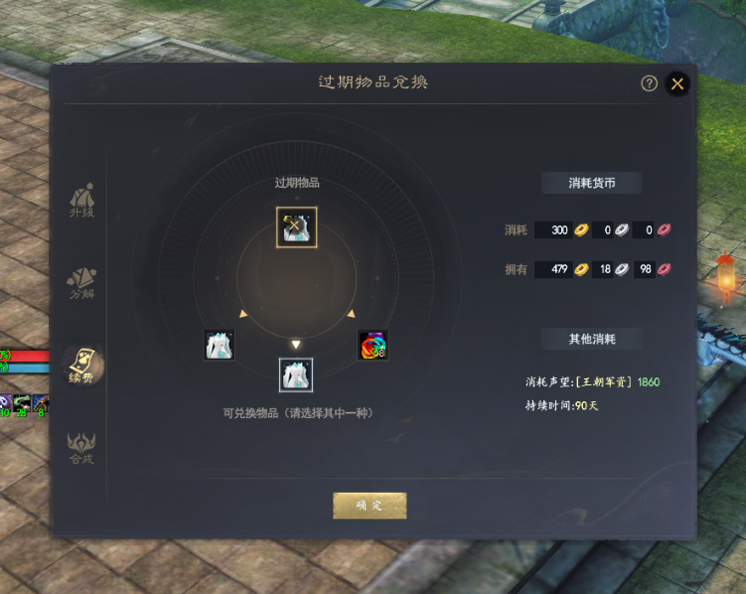This screenshot has height=594, width=746.
Task: Click the pink coin icon in 拥有 row
Action: [664, 269]
